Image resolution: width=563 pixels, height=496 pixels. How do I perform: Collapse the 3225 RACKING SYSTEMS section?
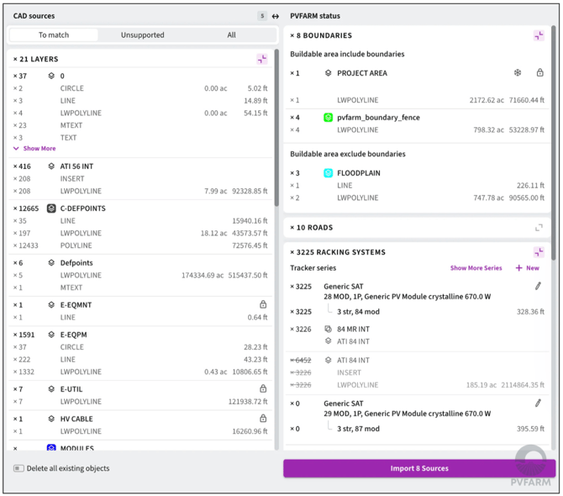point(539,252)
